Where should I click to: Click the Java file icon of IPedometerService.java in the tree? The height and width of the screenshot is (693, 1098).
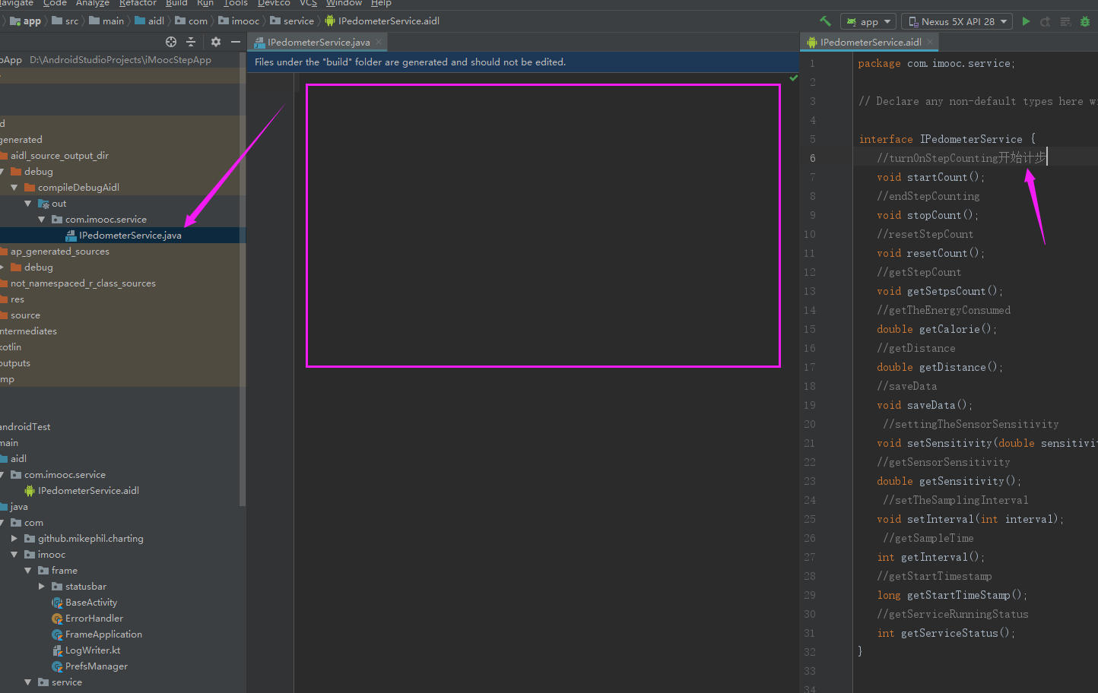pyautogui.click(x=71, y=236)
